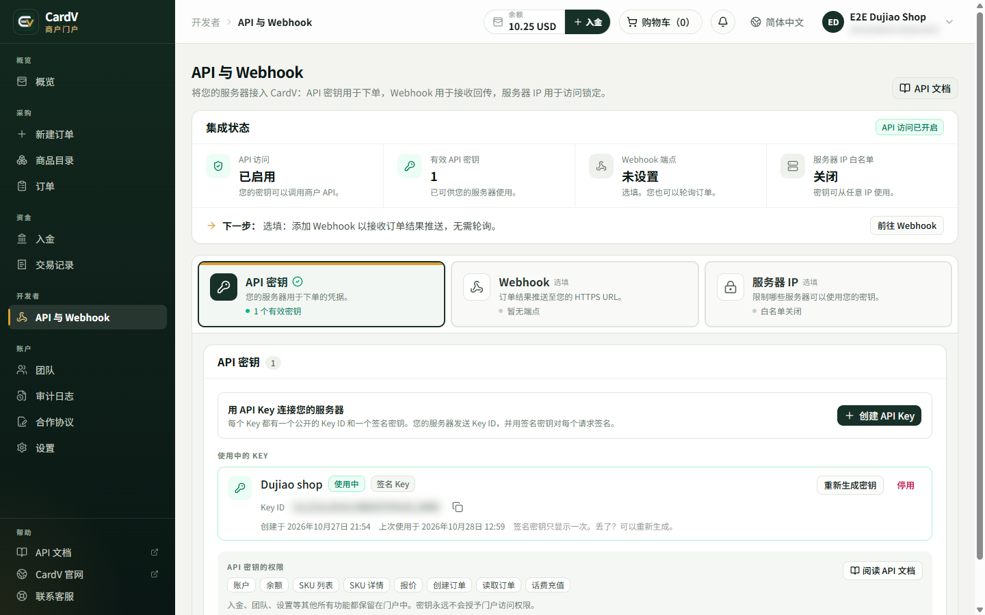The height and width of the screenshot is (615, 985).
Task: Click the 余额 permission tag
Action: [x=274, y=585]
